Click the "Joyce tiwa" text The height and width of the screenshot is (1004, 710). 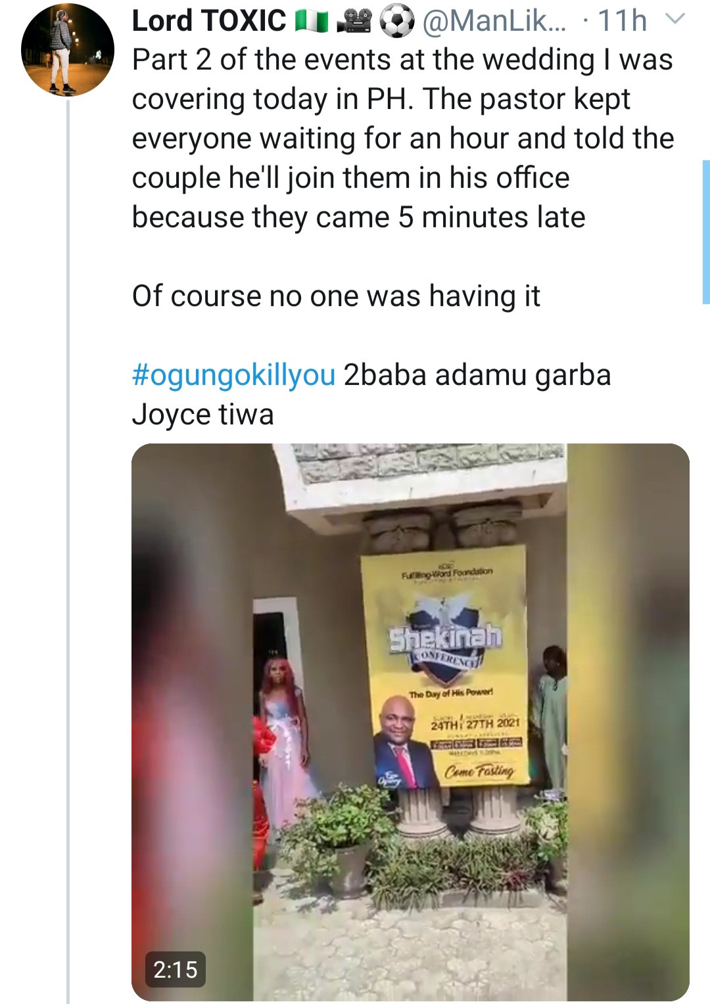pyautogui.click(x=202, y=415)
